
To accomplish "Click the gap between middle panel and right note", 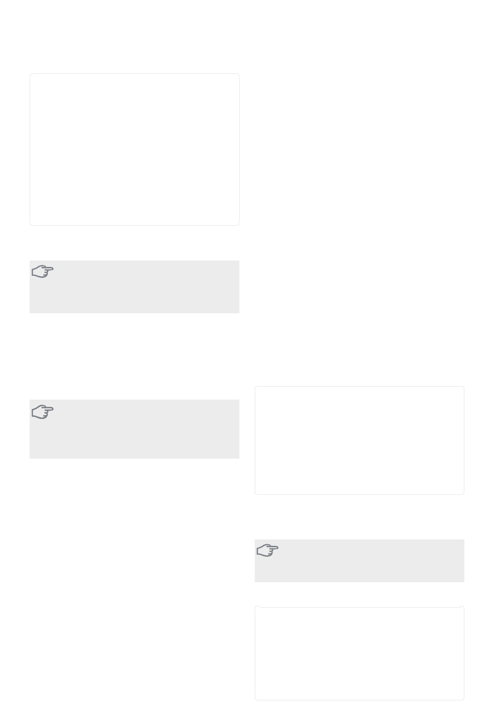I will tap(359, 517).
